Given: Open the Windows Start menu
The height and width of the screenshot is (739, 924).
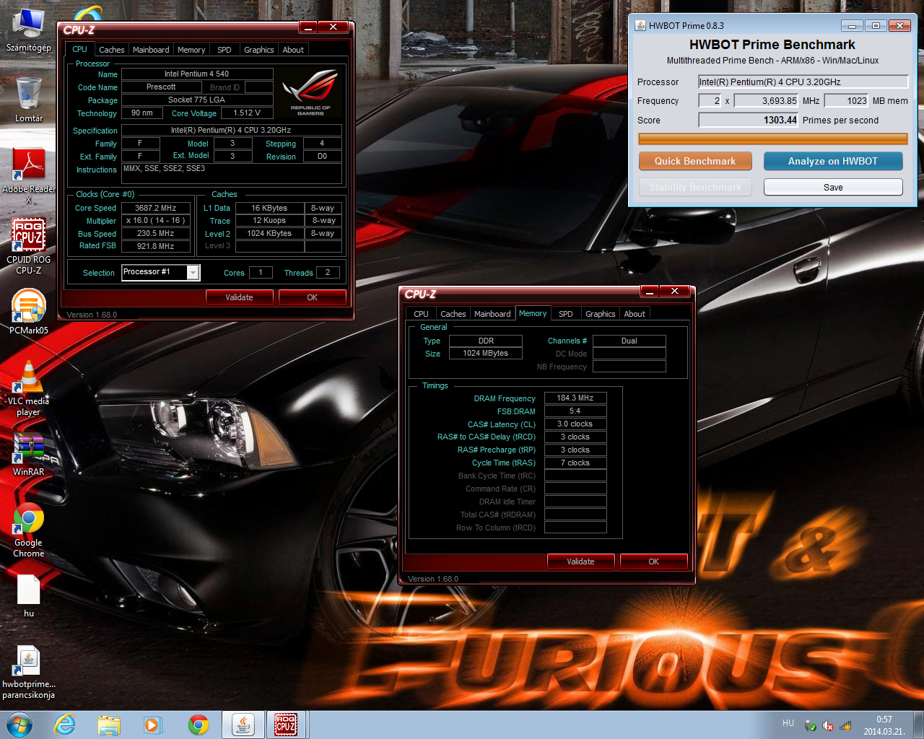Looking at the screenshot, I should [19, 725].
